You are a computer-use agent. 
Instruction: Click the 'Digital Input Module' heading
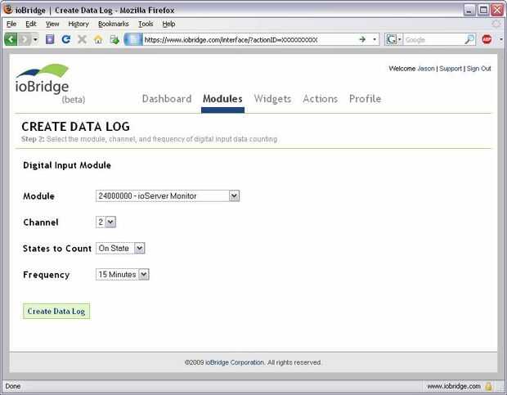click(x=67, y=165)
